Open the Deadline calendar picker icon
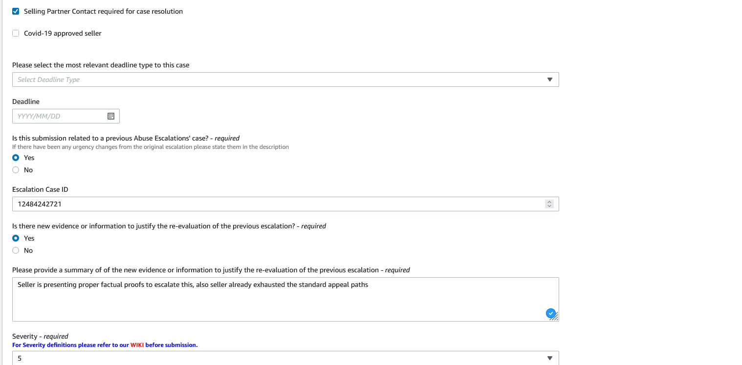742x365 pixels. point(110,116)
